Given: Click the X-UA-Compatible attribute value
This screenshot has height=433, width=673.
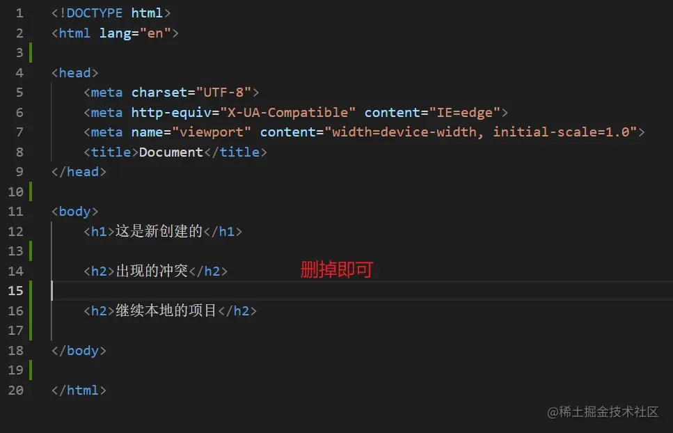Looking at the screenshot, I should (x=288, y=112).
